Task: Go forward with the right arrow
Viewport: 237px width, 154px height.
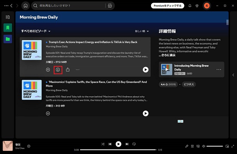Action: tap(17, 6)
